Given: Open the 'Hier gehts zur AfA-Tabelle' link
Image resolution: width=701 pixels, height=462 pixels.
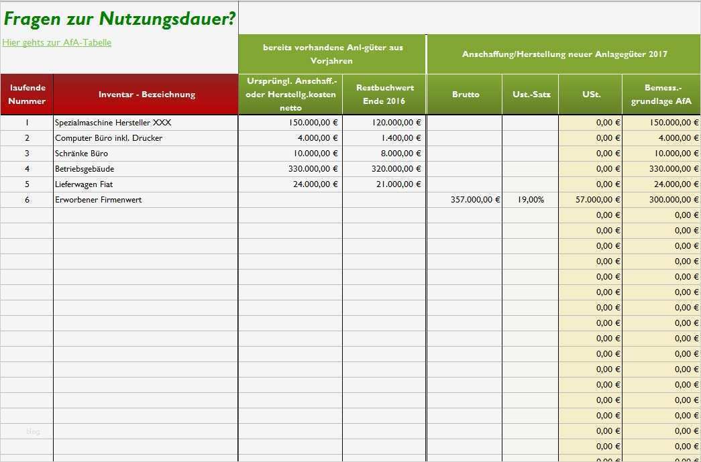Looking at the screenshot, I should point(57,42).
